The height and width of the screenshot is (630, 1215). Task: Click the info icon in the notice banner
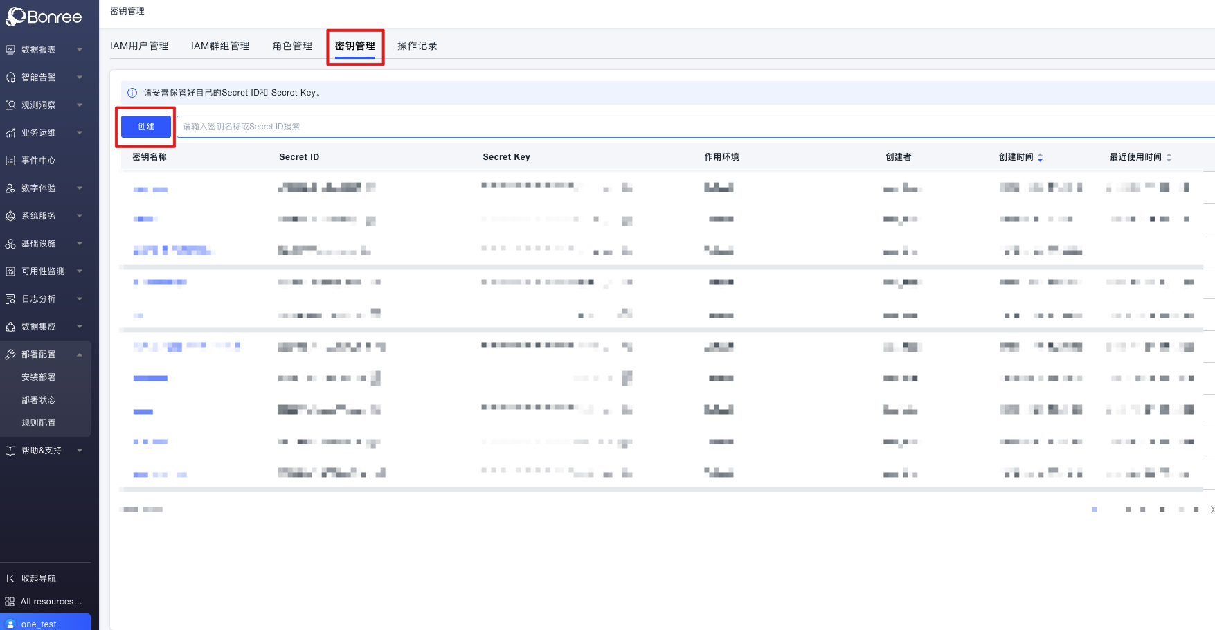pyautogui.click(x=132, y=93)
